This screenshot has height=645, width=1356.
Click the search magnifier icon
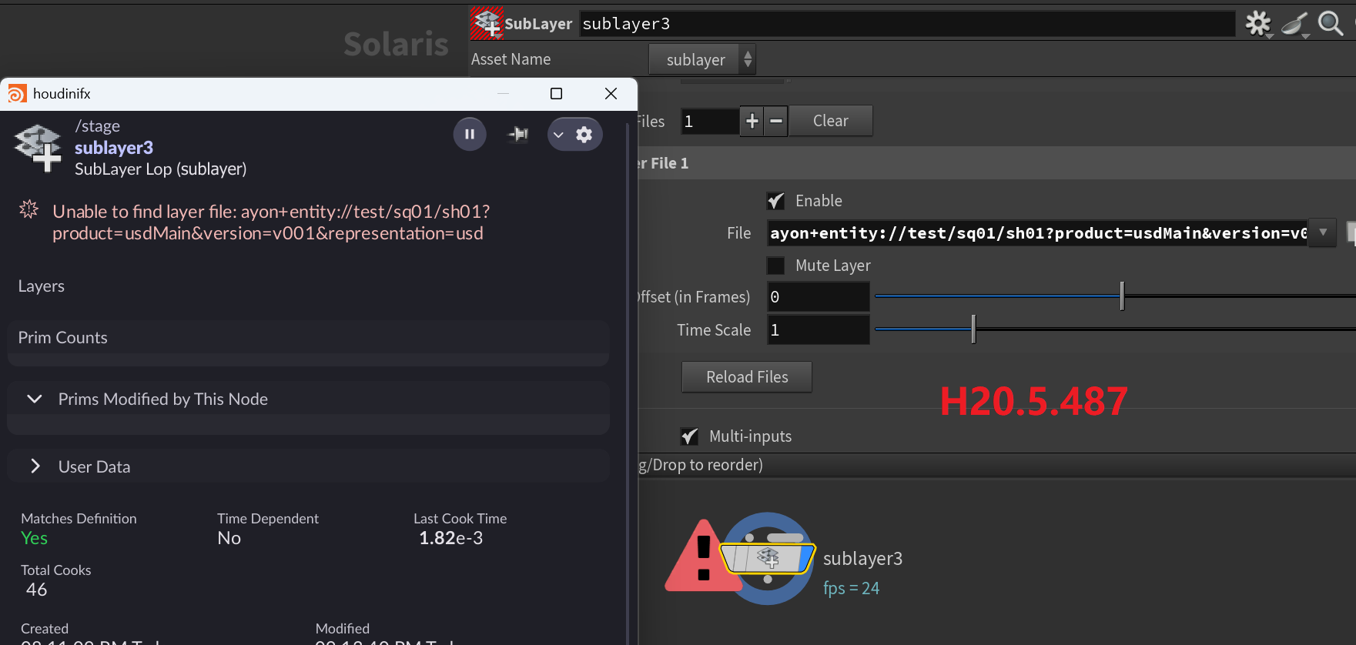pos(1330,23)
